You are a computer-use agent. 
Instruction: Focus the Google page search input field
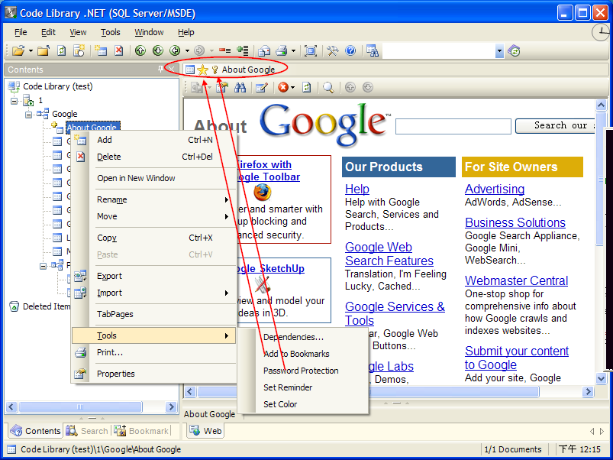tap(453, 126)
